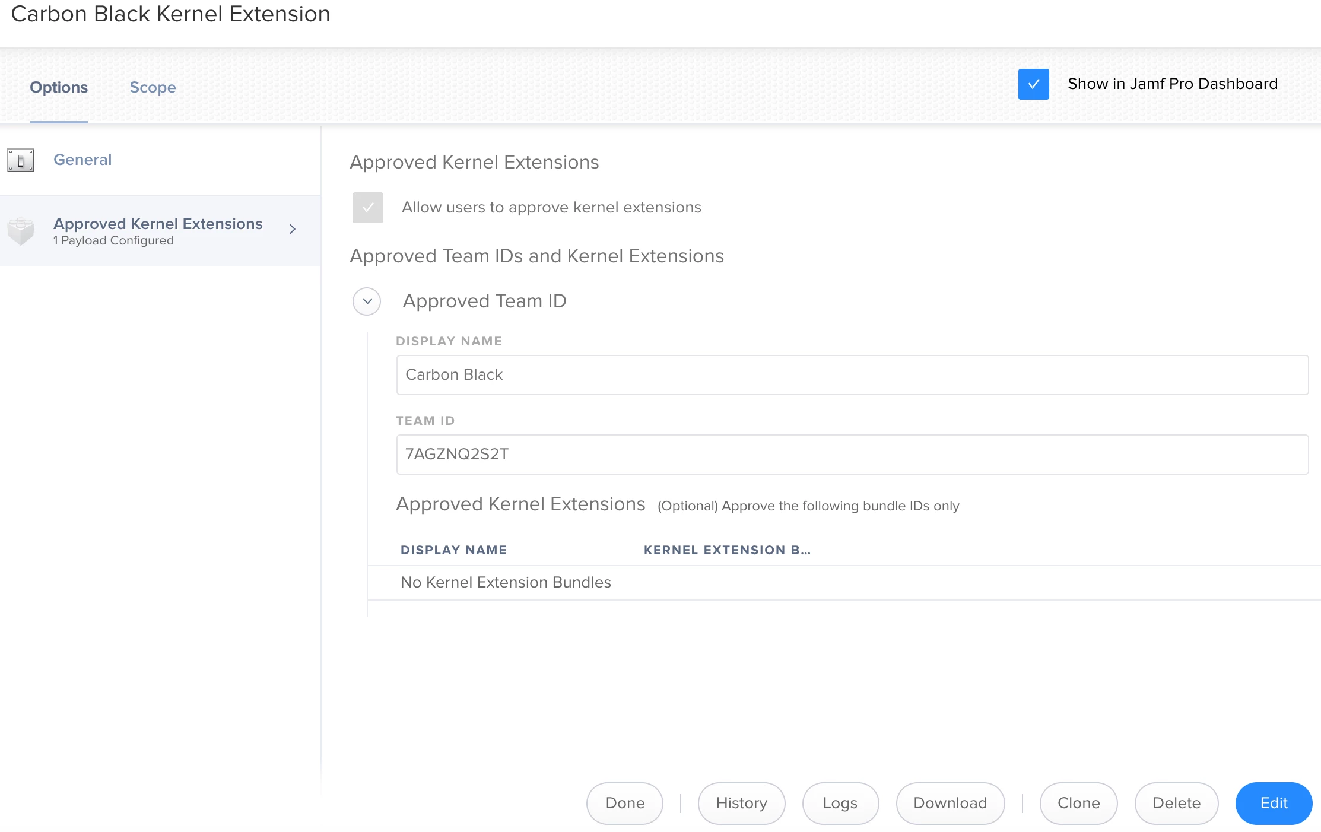
Task: Click the Carbon Black display name field
Action: pyautogui.click(x=852, y=375)
